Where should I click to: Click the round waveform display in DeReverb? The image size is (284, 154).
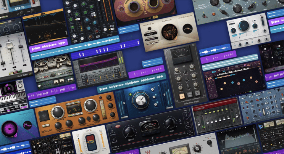click(188, 29)
